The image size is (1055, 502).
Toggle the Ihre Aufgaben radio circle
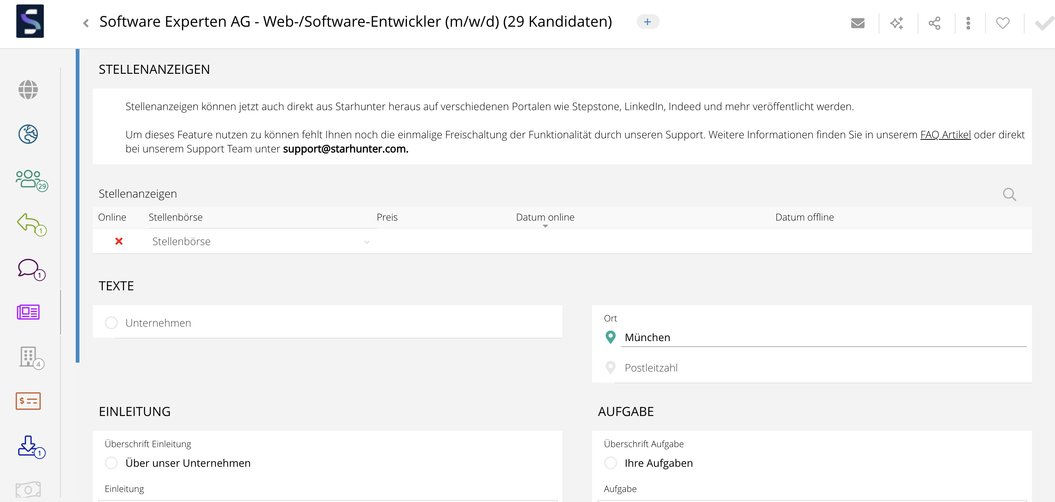(x=610, y=463)
